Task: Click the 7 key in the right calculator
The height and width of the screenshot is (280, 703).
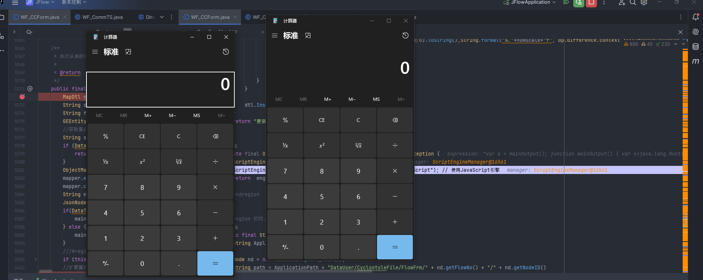Action: (285, 171)
